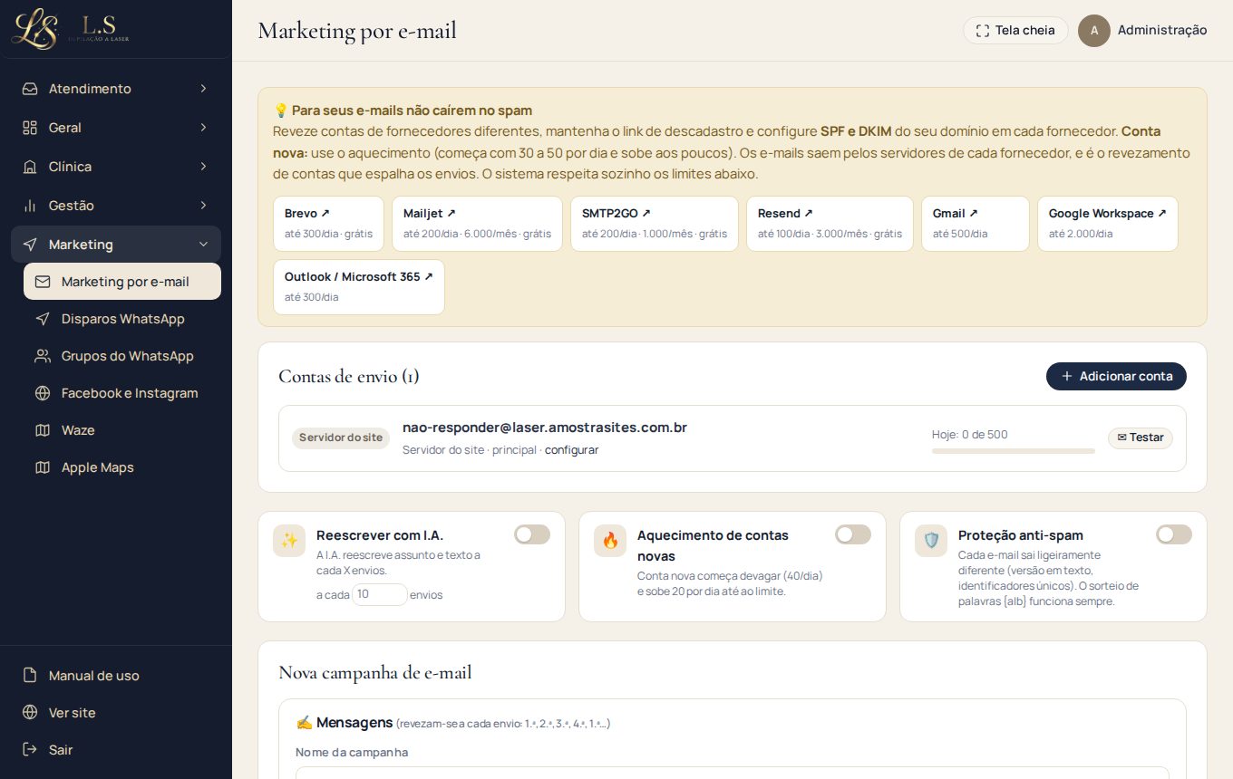This screenshot has height=779, width=1233.
Task: Open the Outlook / Microsoft 365 provider card
Action: click(359, 287)
